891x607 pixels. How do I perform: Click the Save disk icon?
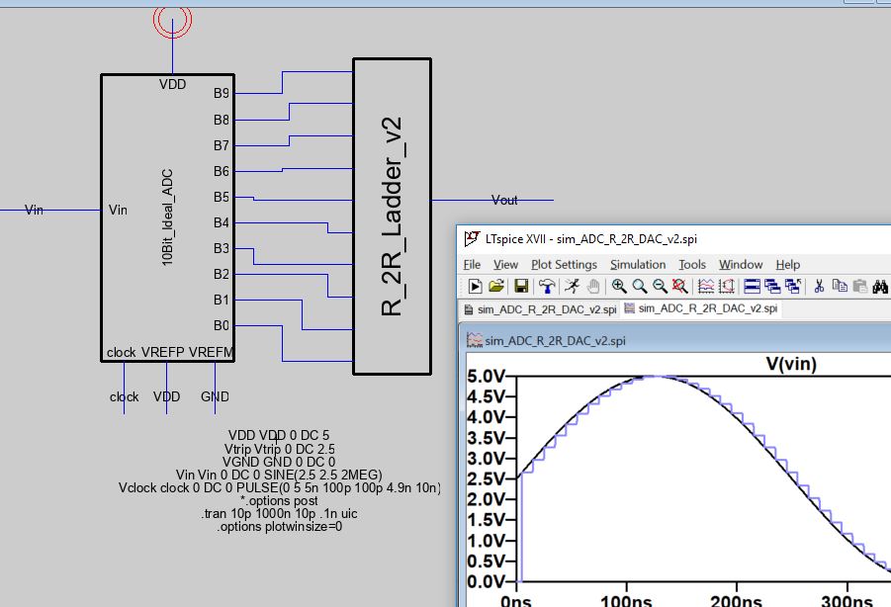520,287
